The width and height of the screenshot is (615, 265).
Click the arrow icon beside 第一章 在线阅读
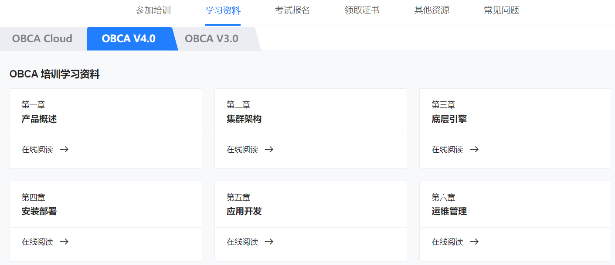point(64,149)
